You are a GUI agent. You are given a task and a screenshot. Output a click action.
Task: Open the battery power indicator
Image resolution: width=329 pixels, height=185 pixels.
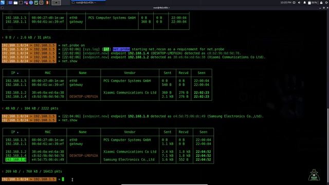click(313, 3)
